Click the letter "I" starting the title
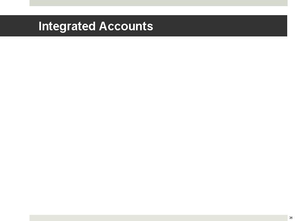 [x=40, y=27]
